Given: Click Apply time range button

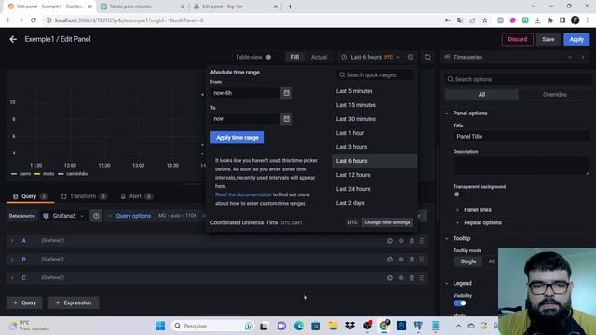Looking at the screenshot, I should pyautogui.click(x=237, y=138).
